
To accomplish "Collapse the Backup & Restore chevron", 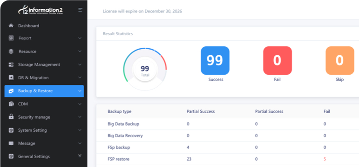I will (x=80, y=91).
